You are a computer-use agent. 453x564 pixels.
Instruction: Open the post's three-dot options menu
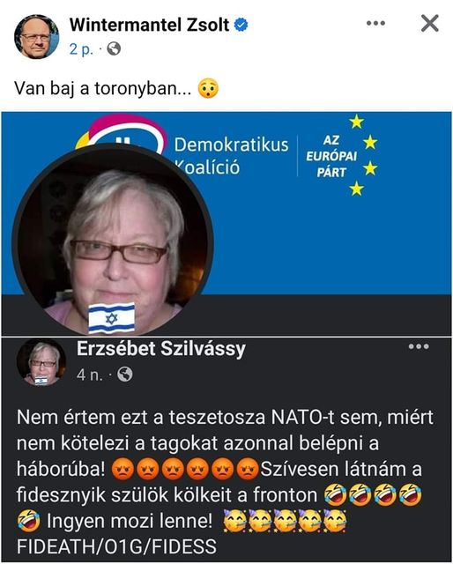coord(375,24)
